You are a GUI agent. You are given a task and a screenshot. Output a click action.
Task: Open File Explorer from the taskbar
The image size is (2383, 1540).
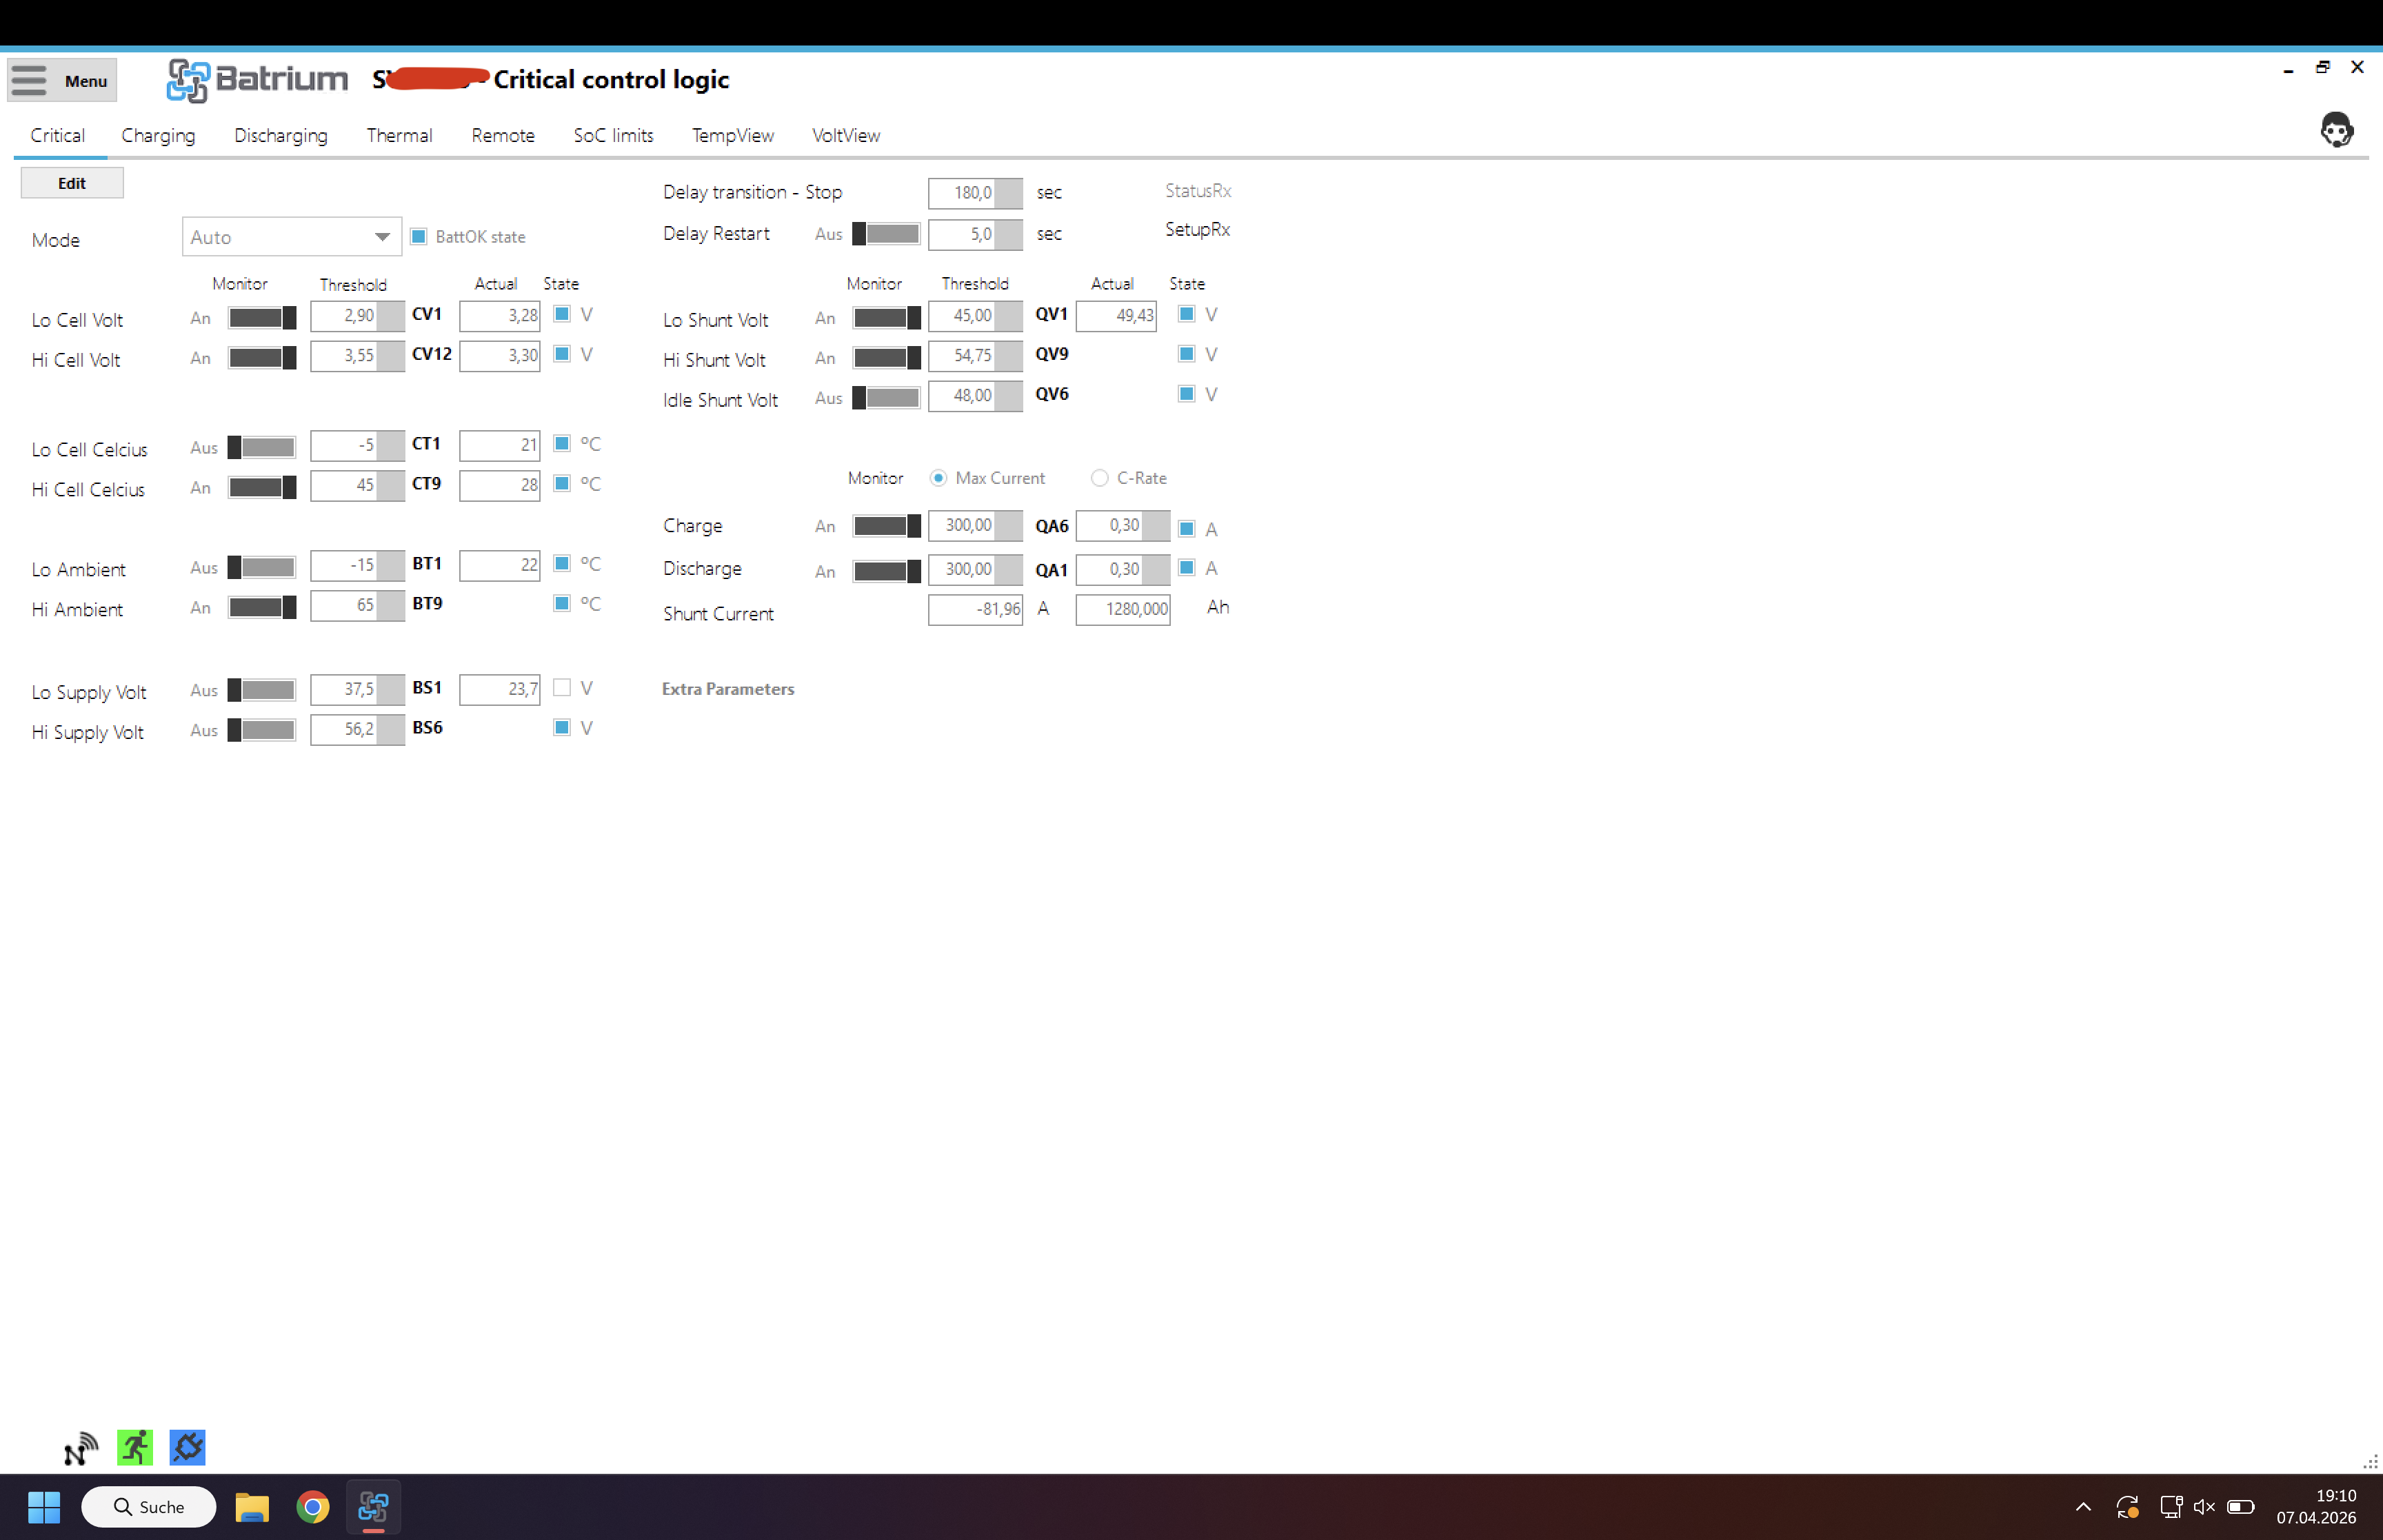[252, 1506]
